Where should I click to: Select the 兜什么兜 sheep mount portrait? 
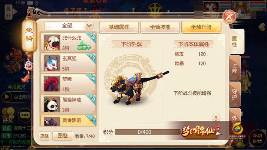52,42
